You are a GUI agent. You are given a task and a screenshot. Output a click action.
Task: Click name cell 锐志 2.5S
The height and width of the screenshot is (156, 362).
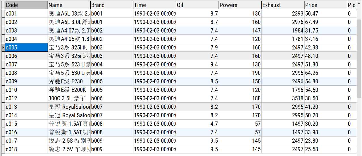[x=69, y=141]
